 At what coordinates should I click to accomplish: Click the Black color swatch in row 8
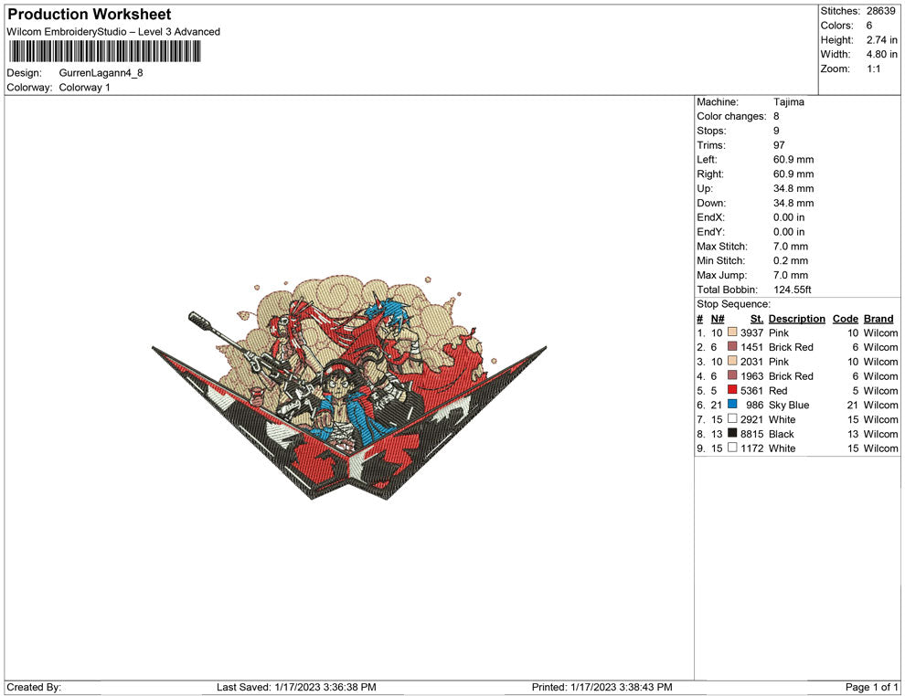tap(732, 433)
